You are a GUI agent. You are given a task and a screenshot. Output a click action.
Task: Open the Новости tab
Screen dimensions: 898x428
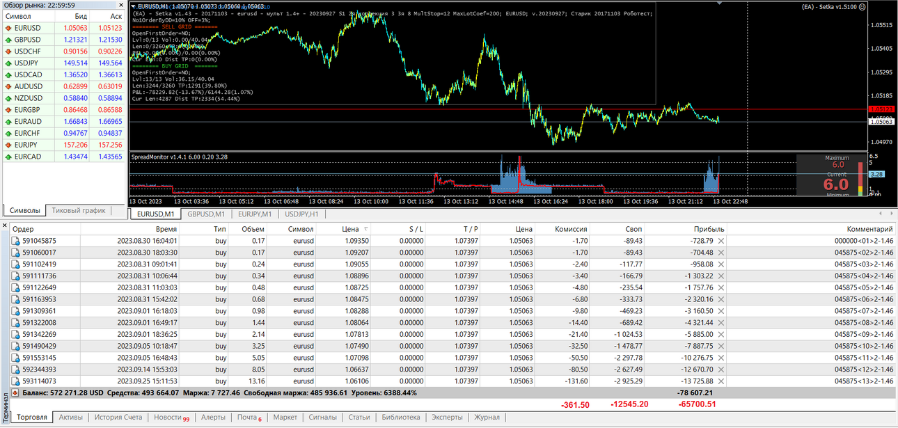tap(171, 418)
